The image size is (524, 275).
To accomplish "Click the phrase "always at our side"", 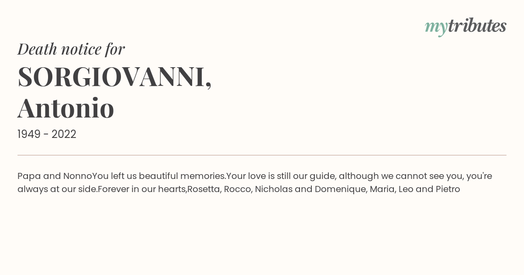I will pos(56,189).
